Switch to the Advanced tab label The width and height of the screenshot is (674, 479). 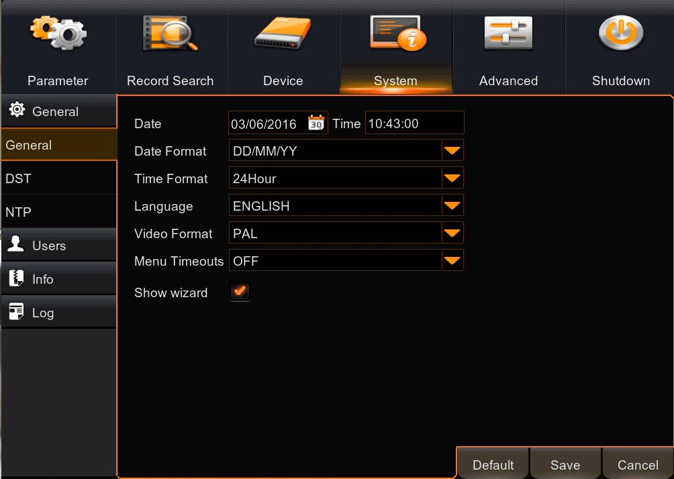click(x=508, y=81)
